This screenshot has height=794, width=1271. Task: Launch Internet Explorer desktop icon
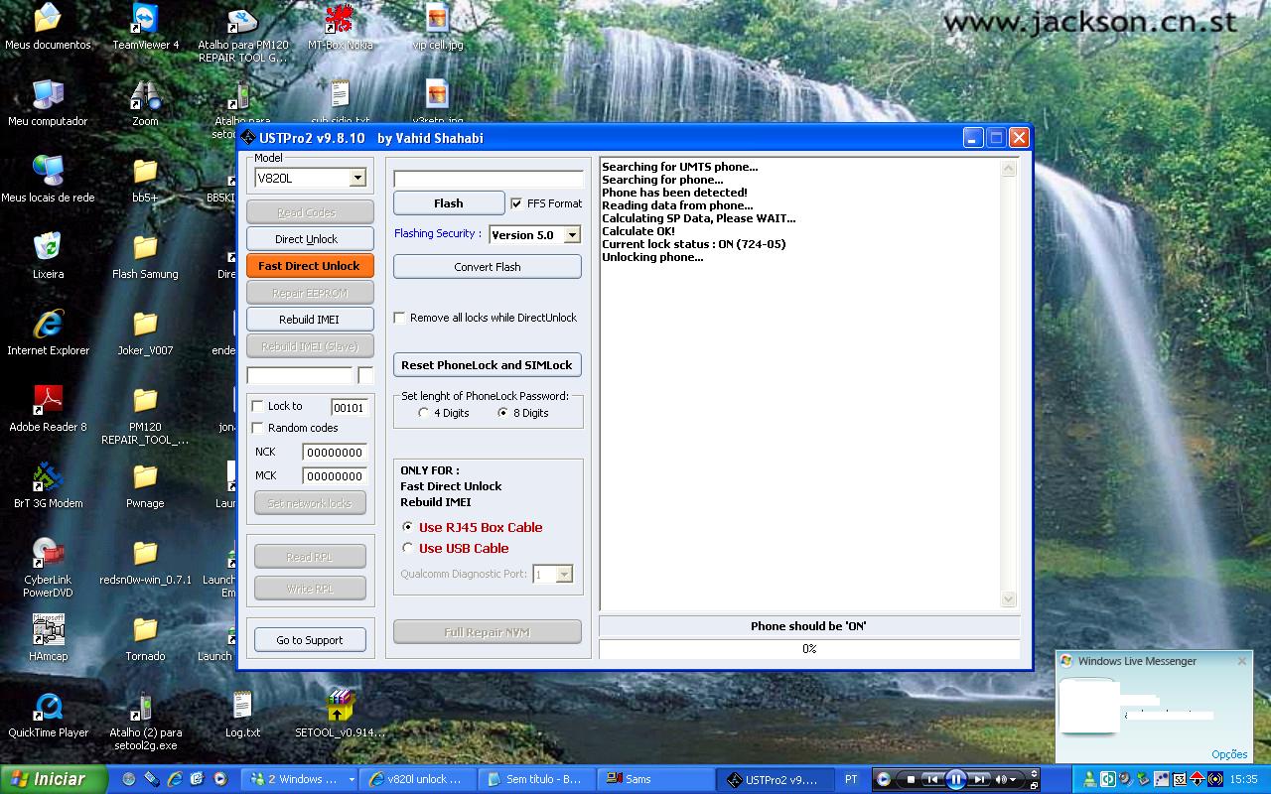[48, 332]
